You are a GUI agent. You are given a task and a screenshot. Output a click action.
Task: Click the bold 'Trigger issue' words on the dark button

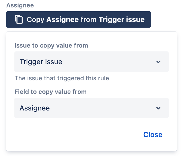[x=122, y=19]
